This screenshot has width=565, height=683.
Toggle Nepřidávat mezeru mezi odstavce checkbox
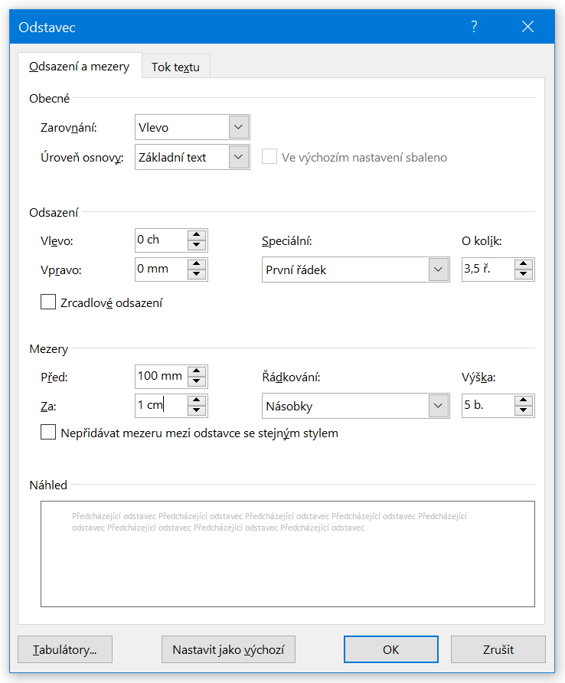(48, 433)
